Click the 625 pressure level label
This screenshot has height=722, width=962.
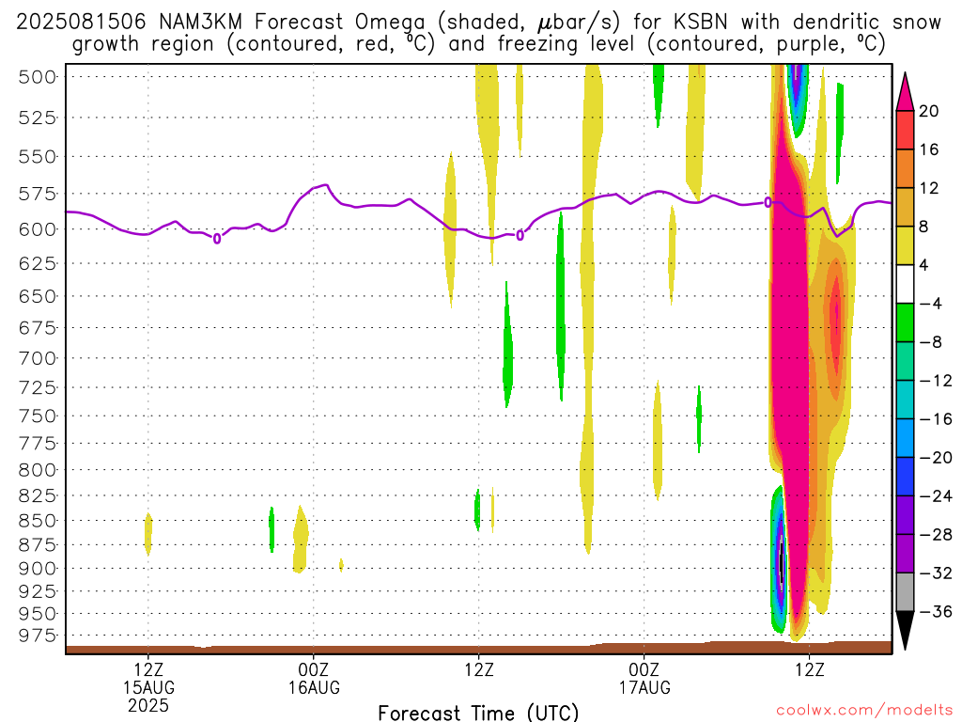(x=38, y=264)
